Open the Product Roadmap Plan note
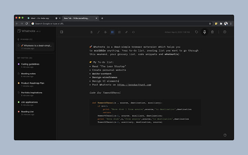 33,83
